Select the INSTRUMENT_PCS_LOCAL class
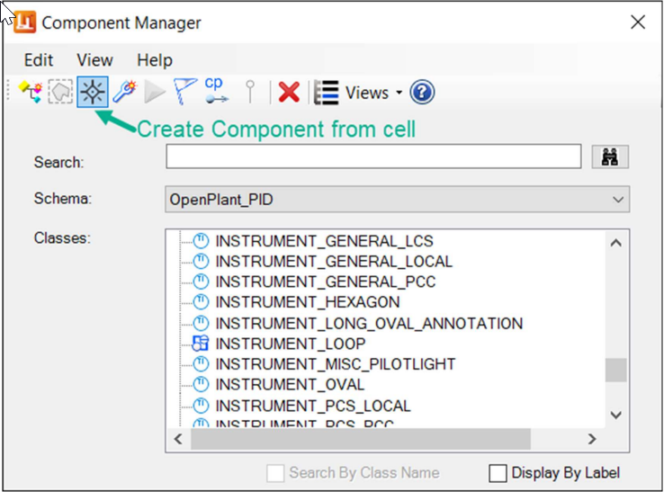The height and width of the screenshot is (492, 664). point(313,406)
